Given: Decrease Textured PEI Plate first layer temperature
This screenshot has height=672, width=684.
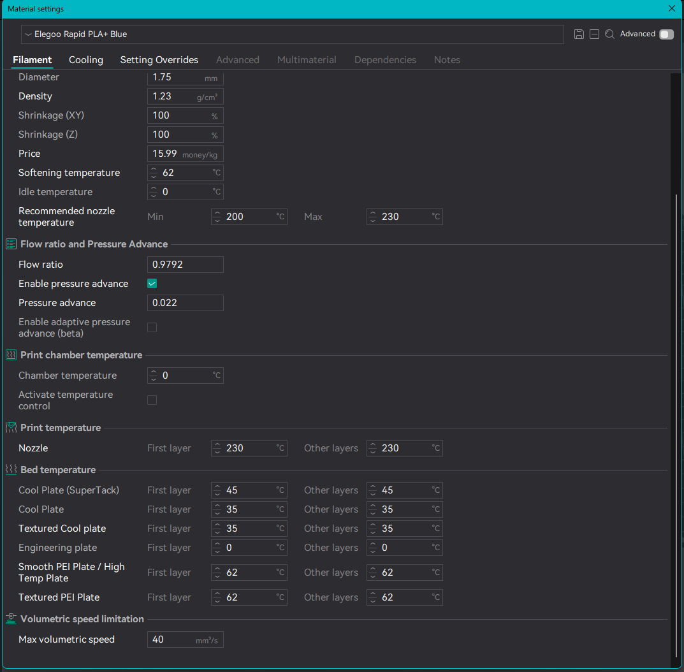Looking at the screenshot, I should (x=217, y=602).
